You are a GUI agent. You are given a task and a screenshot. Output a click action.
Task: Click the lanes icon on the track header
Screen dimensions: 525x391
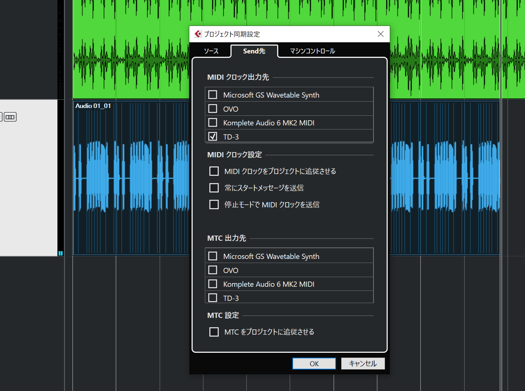[x=10, y=117]
